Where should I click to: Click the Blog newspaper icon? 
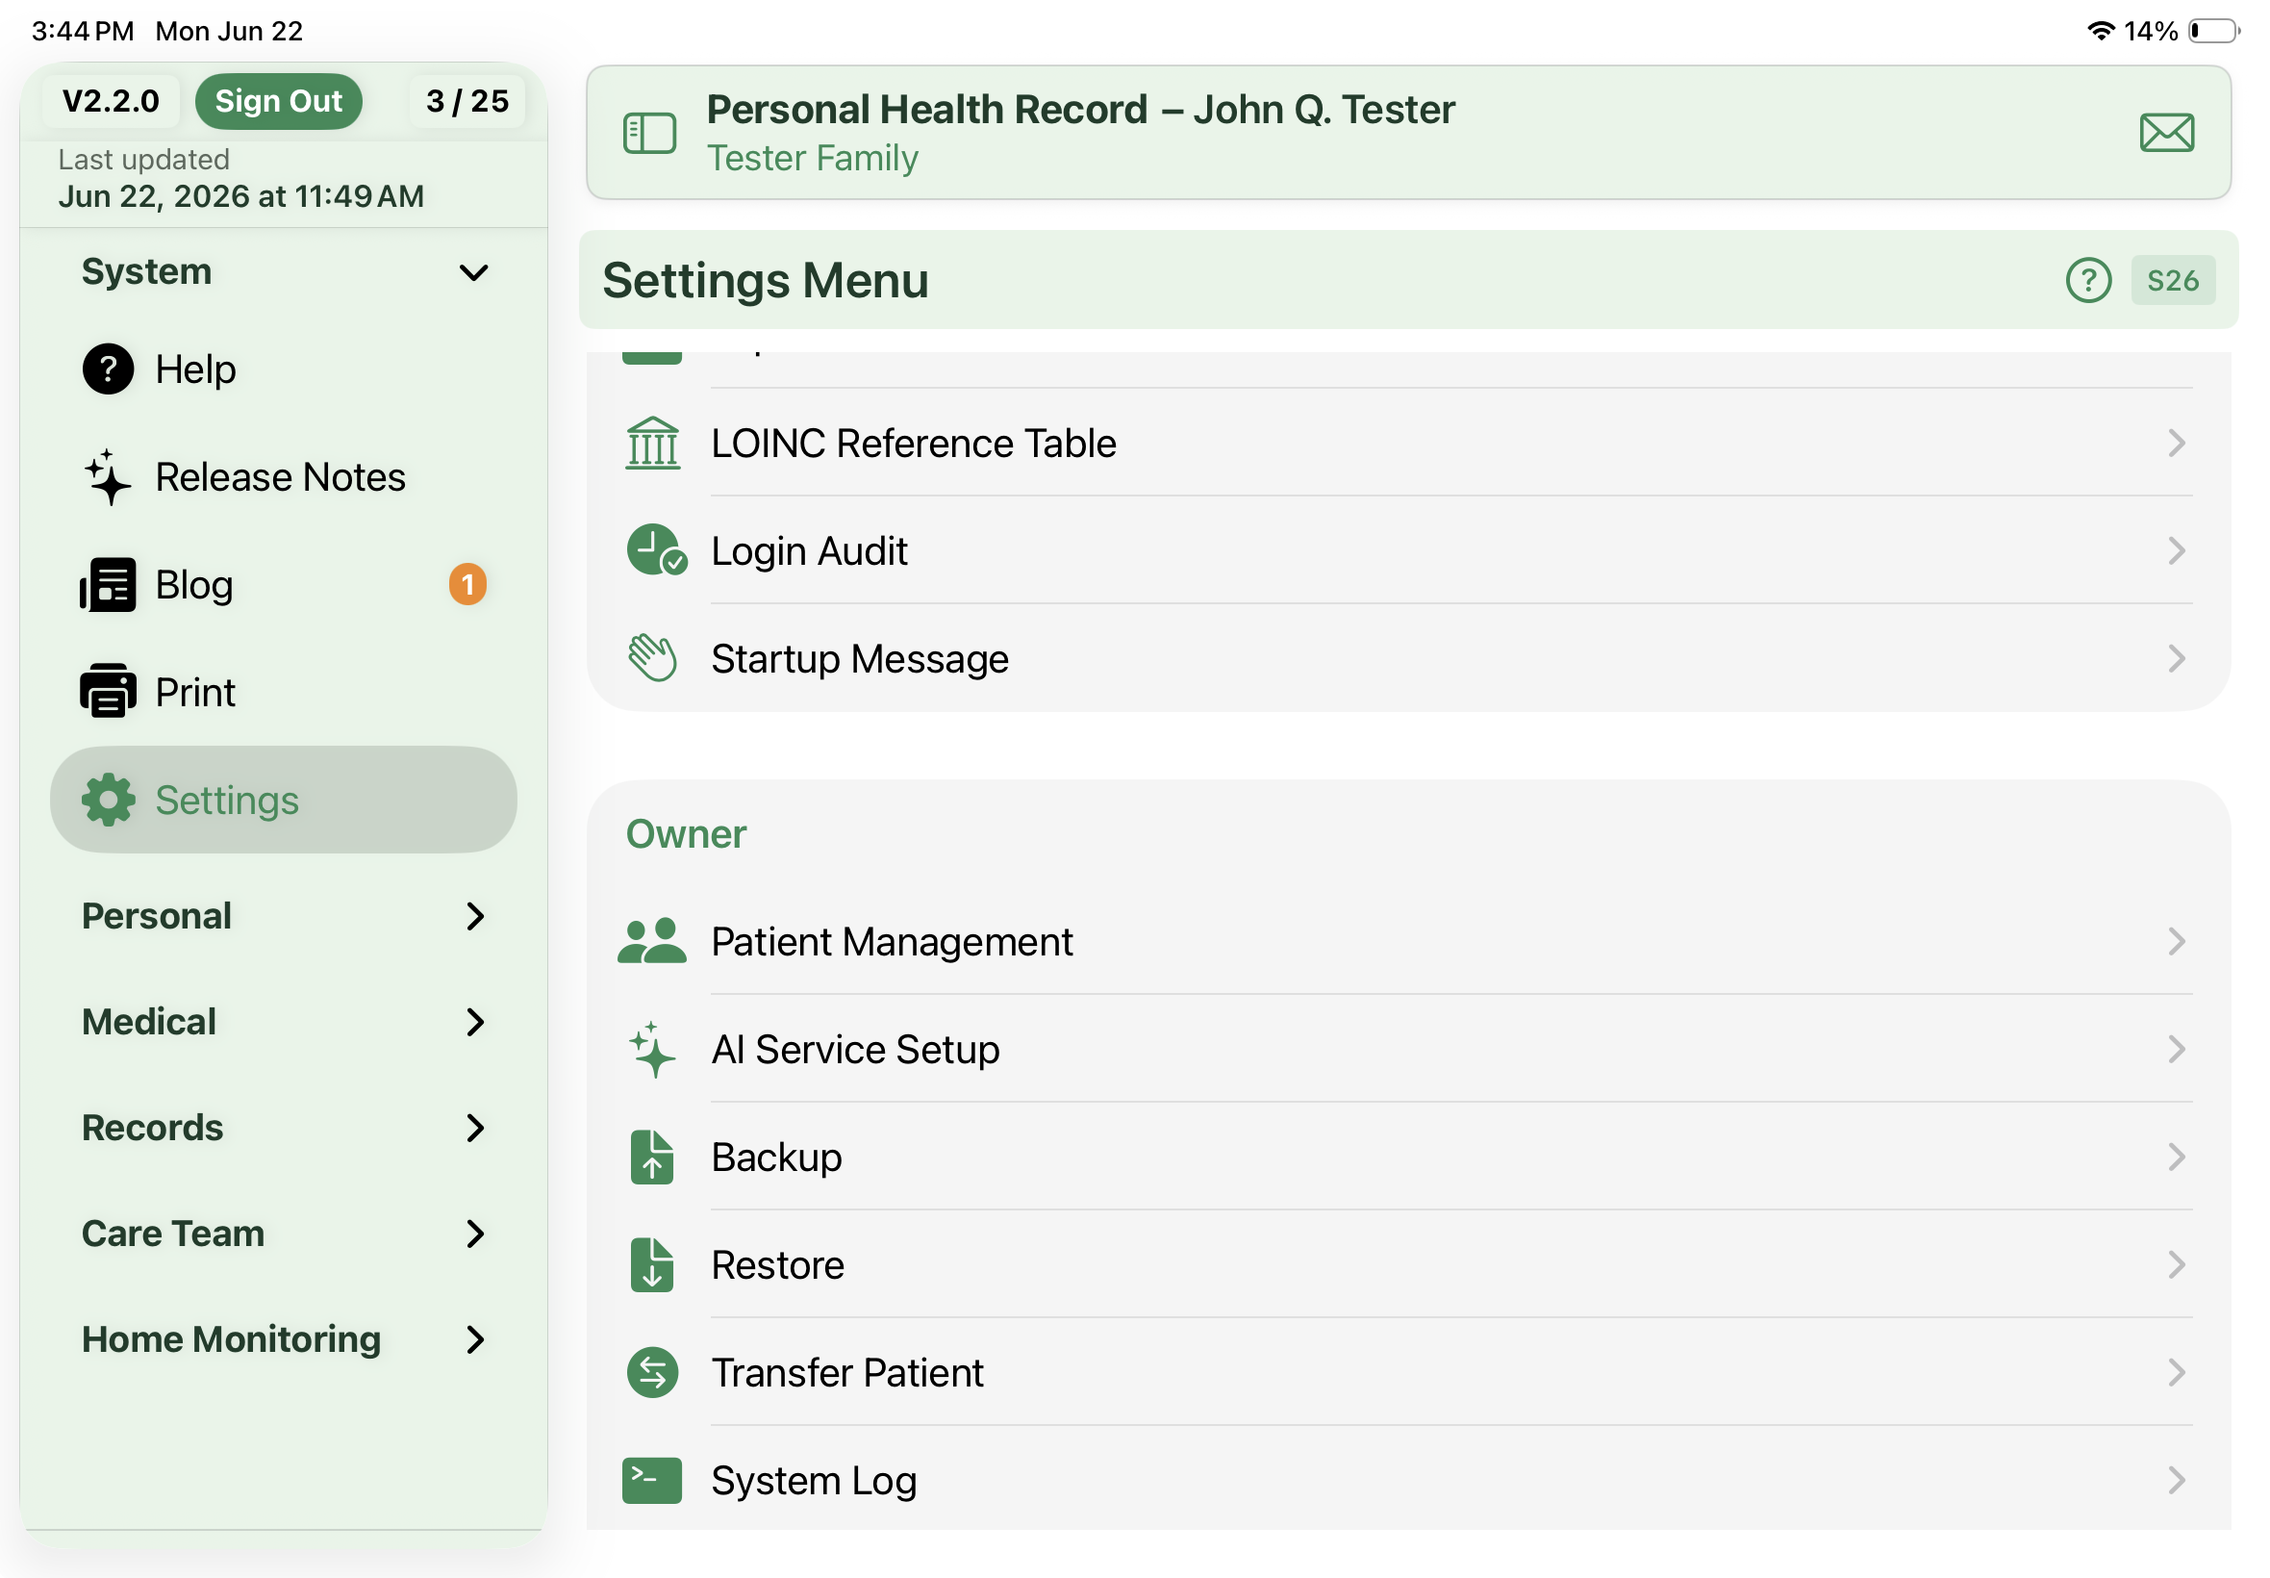(108, 584)
